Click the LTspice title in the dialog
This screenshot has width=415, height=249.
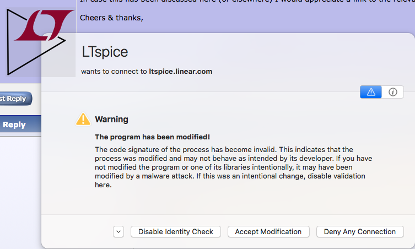105,52
